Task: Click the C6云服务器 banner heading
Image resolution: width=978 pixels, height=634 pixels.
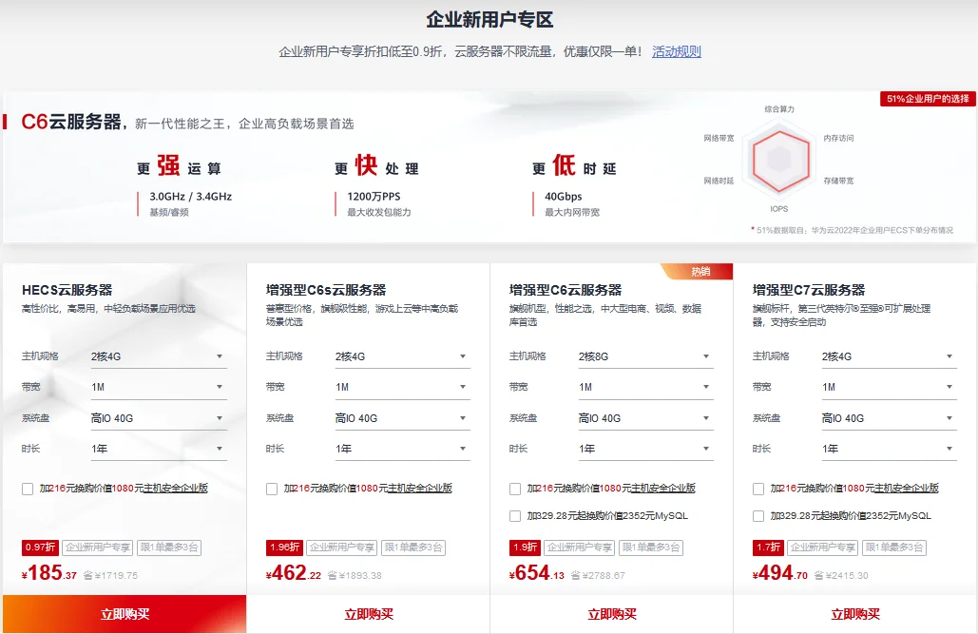Action: coord(72,122)
